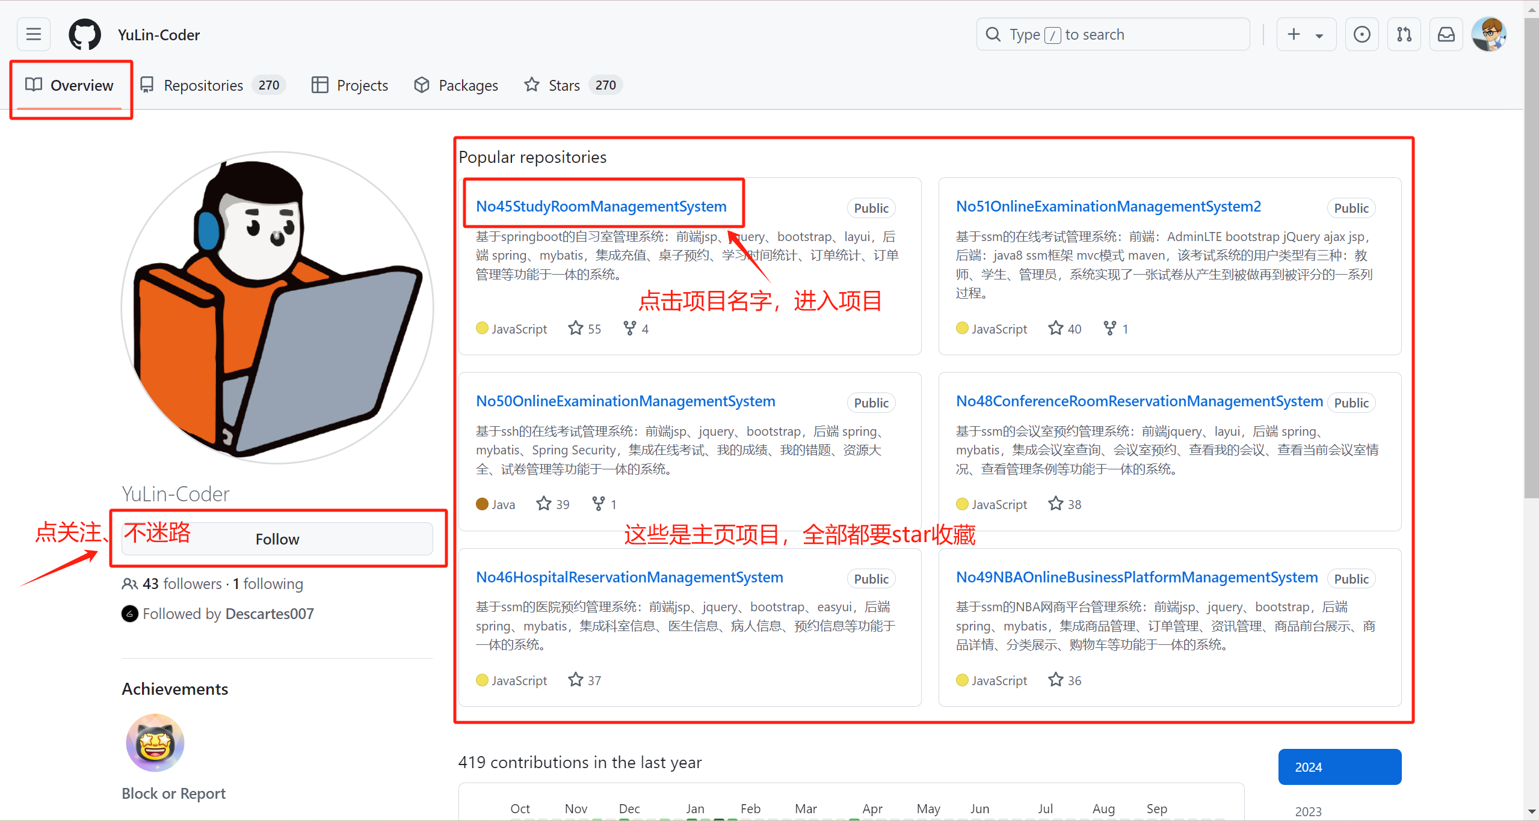Open the create new plus menu
The width and height of the screenshot is (1539, 821).
tap(1306, 34)
